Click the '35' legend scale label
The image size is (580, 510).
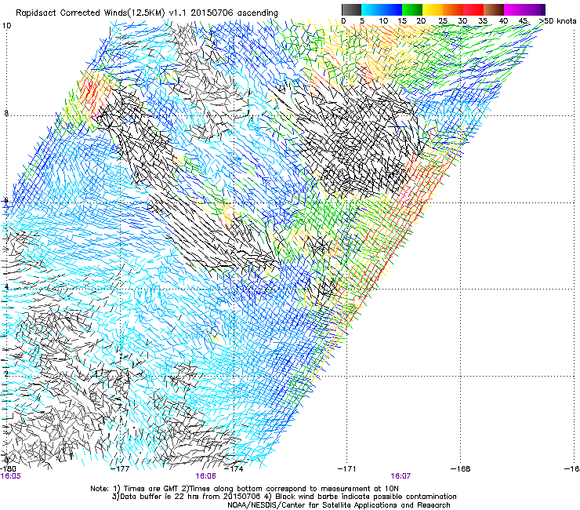pos(483,20)
